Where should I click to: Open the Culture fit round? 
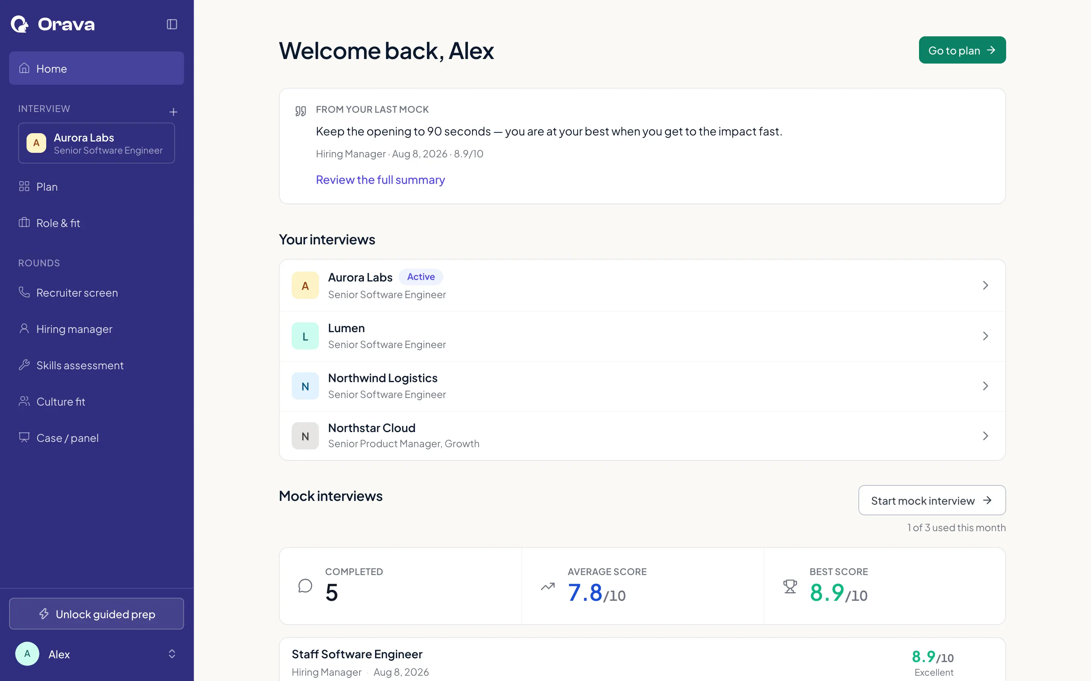click(x=97, y=401)
